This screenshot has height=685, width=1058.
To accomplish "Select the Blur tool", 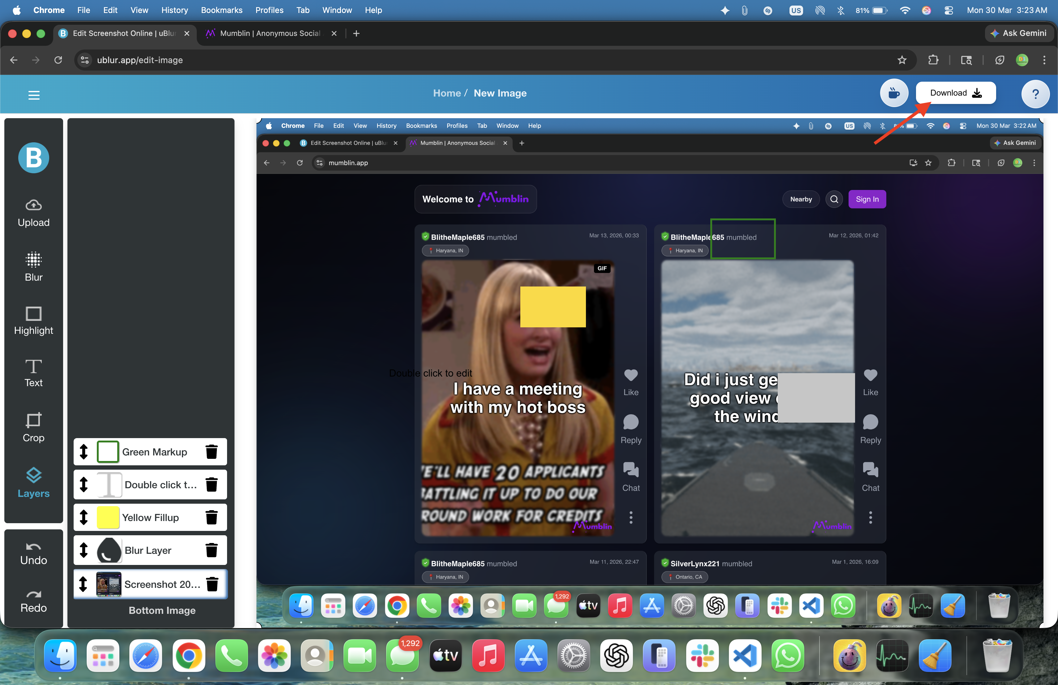I will (33, 267).
